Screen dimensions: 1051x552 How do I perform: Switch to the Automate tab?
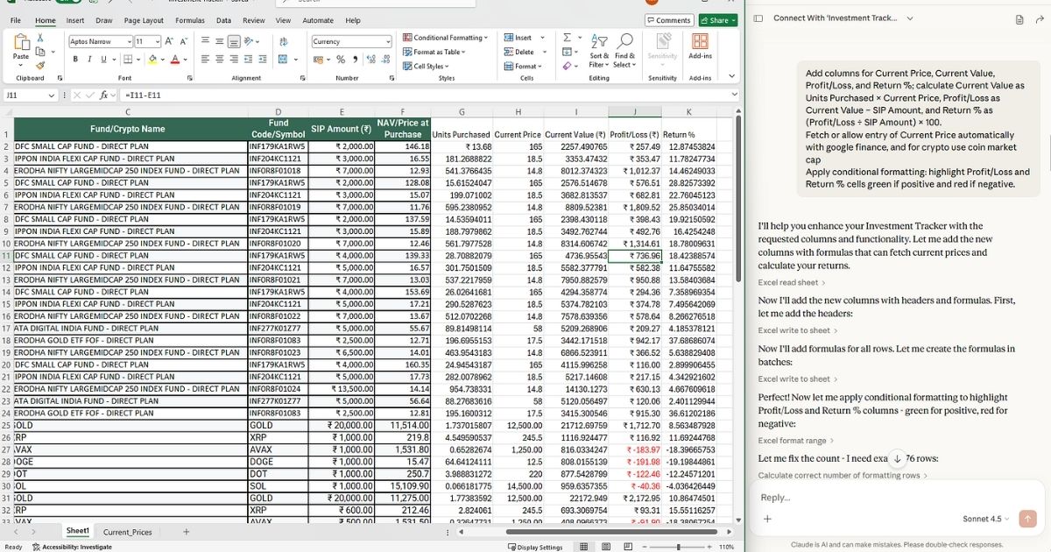click(318, 20)
